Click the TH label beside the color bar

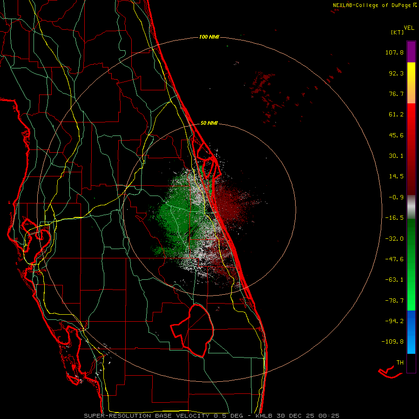click(400, 363)
